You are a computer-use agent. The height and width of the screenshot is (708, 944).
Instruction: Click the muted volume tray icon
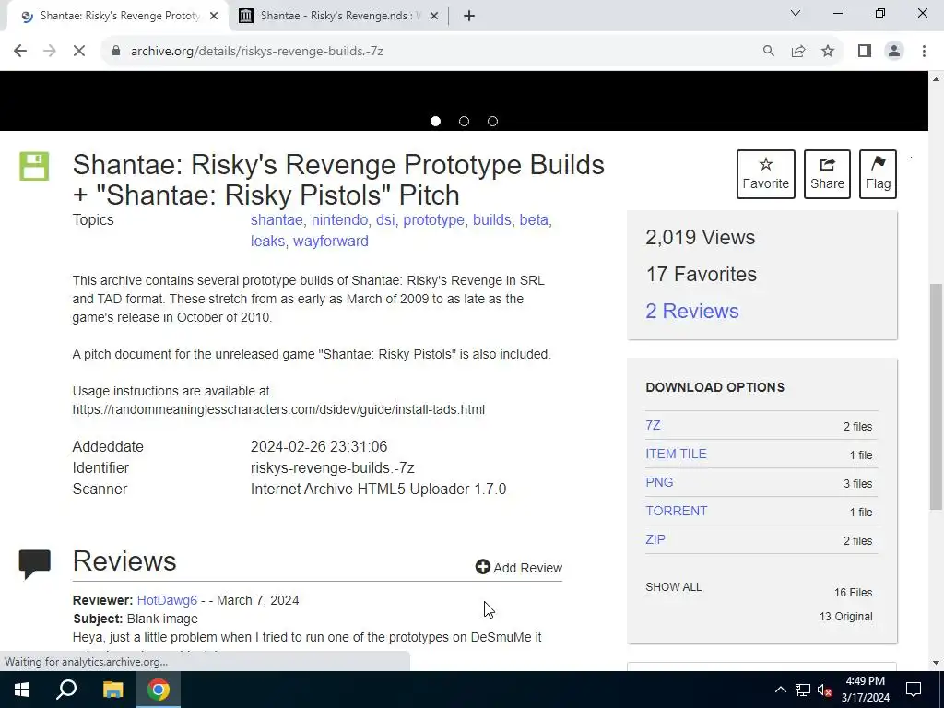tap(824, 690)
